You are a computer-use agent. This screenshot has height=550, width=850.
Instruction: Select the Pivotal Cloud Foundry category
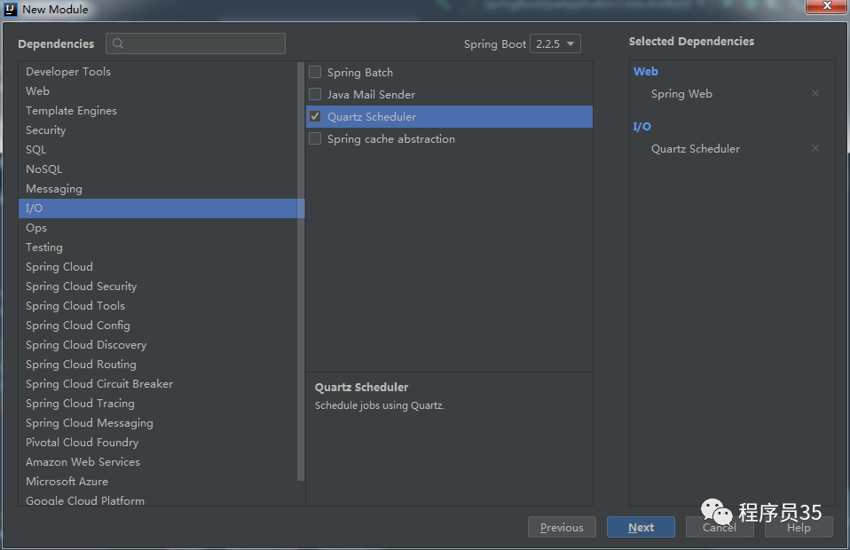pyautogui.click(x=158, y=442)
